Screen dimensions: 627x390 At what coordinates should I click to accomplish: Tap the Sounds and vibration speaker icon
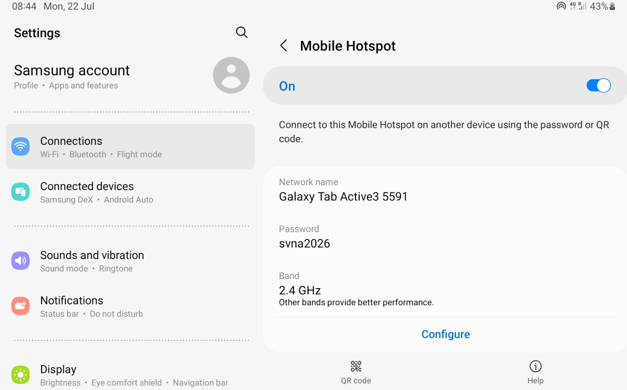point(20,261)
